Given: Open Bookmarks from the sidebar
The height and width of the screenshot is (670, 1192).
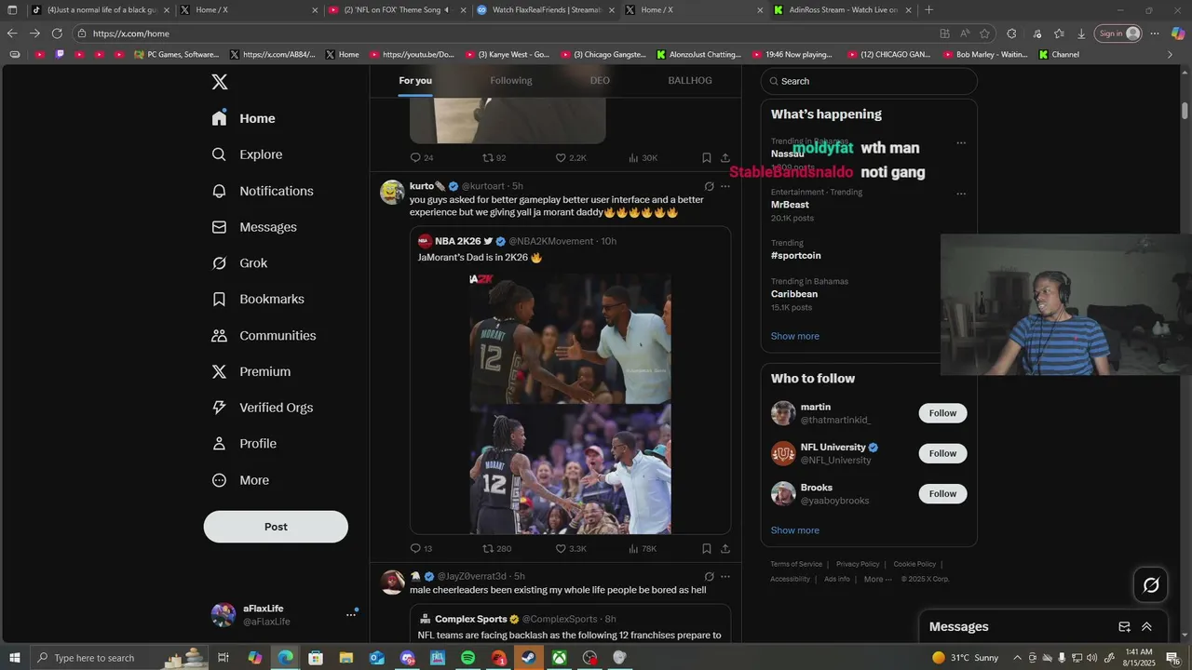Looking at the screenshot, I should pyautogui.click(x=258, y=299).
